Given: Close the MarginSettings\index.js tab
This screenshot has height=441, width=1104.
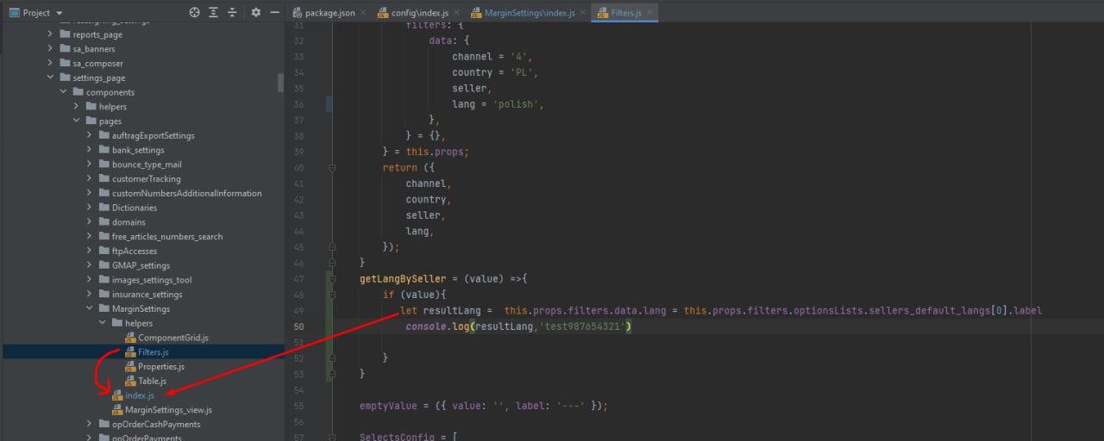Looking at the screenshot, I should 582,13.
